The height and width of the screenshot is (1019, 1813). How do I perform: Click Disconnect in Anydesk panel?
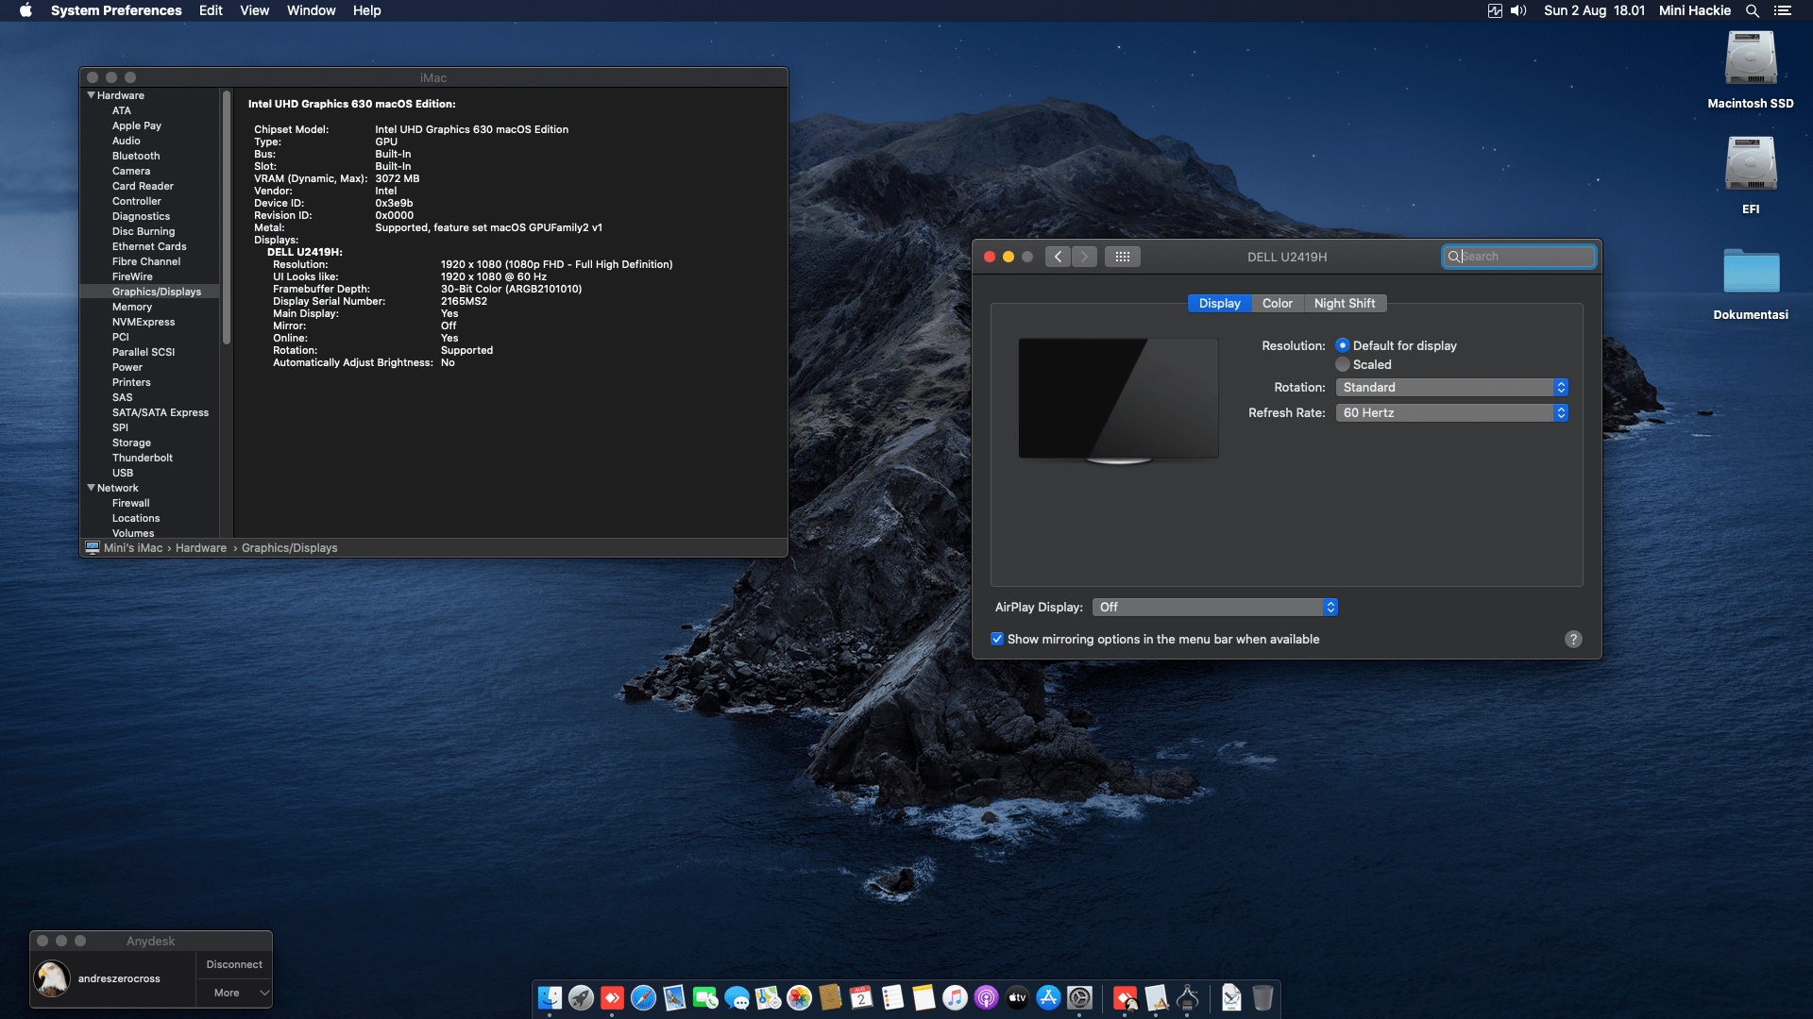click(234, 964)
